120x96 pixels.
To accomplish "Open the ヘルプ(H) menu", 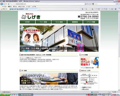I will point(34,7).
